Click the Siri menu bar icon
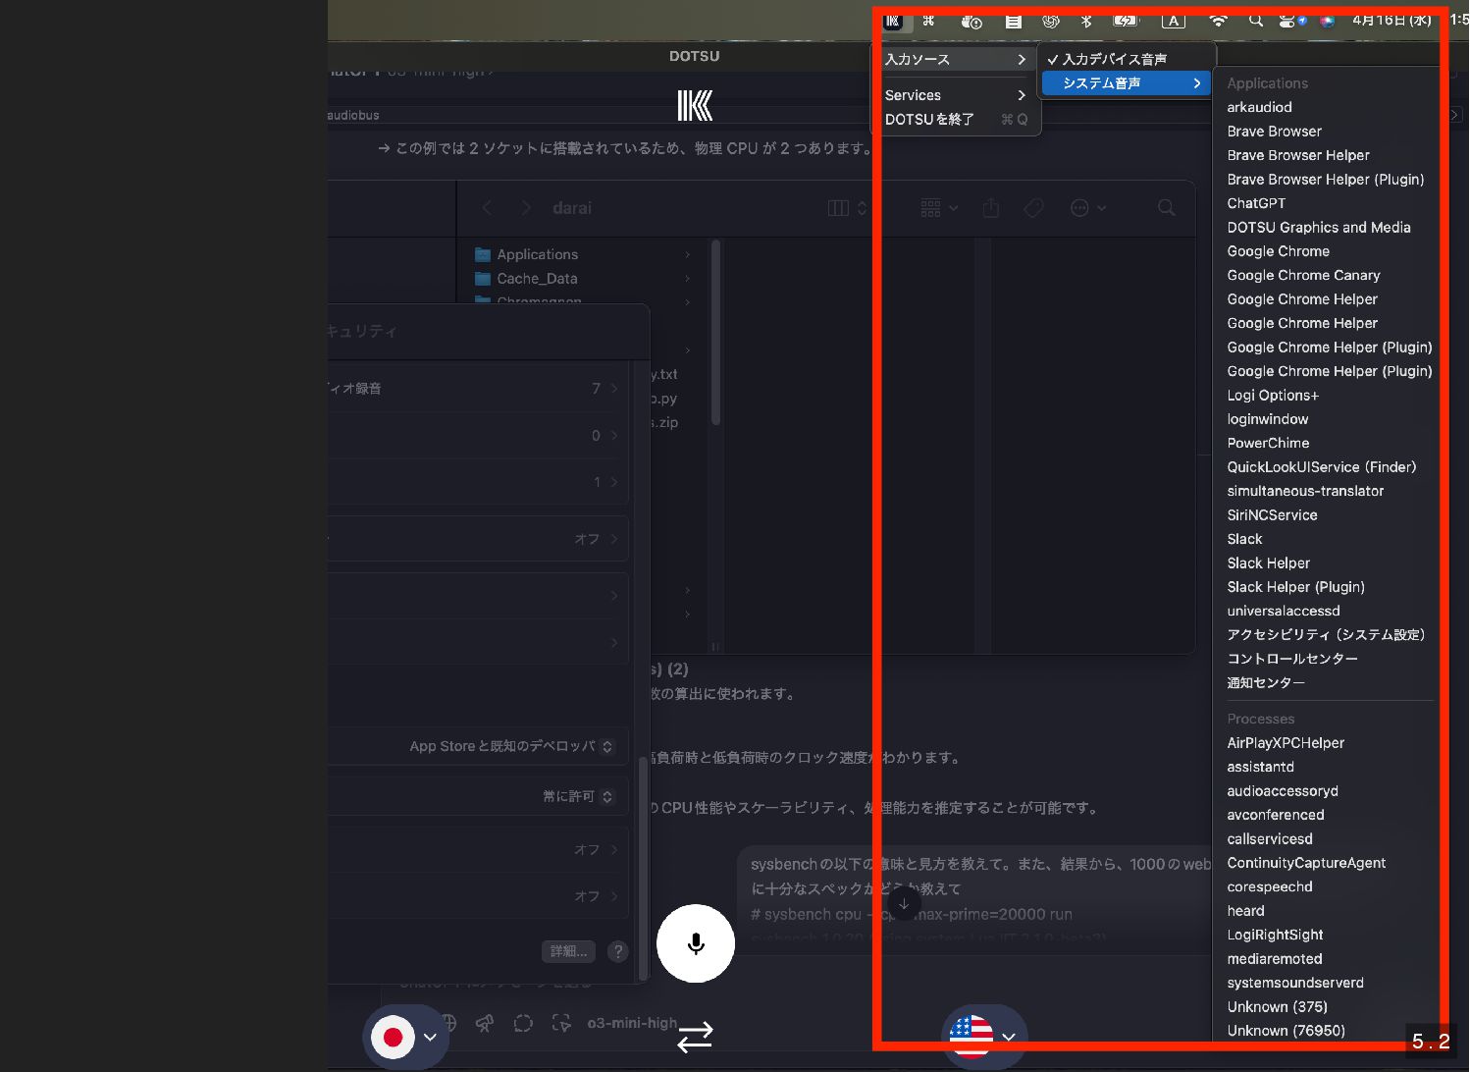 [x=1328, y=21]
